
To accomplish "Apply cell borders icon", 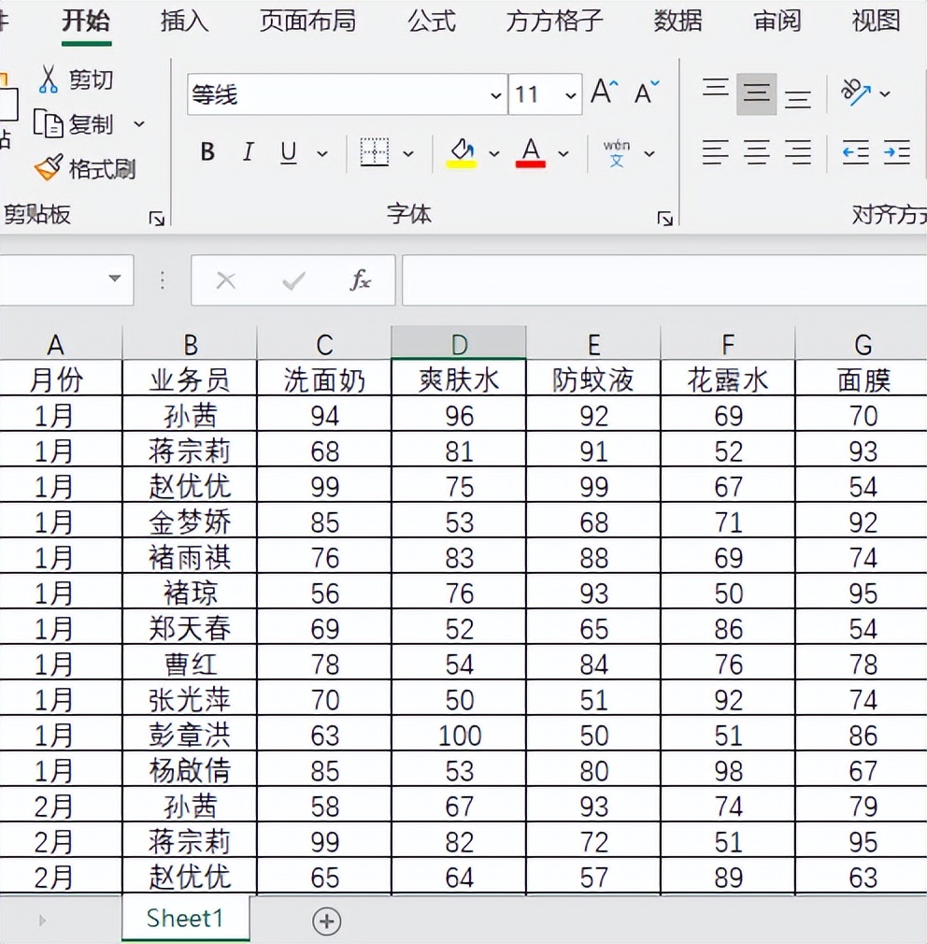I will [375, 151].
